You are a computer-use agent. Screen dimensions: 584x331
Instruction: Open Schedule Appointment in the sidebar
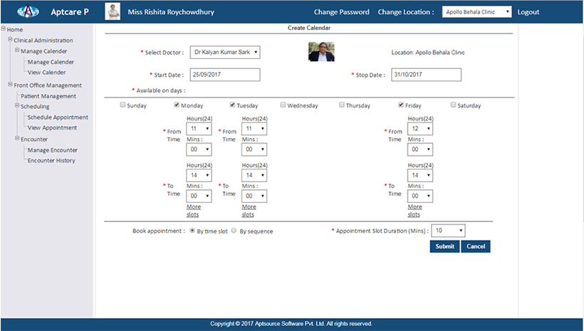pyautogui.click(x=58, y=117)
